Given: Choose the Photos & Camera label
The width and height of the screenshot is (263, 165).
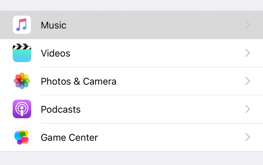Looking at the screenshot, I should [x=78, y=81].
